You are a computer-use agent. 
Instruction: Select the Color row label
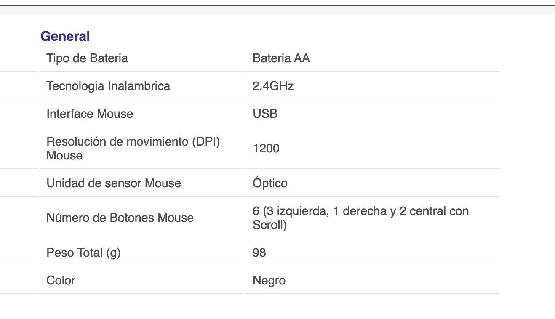coord(61,280)
